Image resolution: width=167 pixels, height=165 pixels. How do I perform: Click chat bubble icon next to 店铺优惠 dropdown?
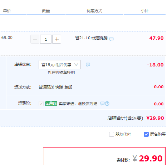88,65
